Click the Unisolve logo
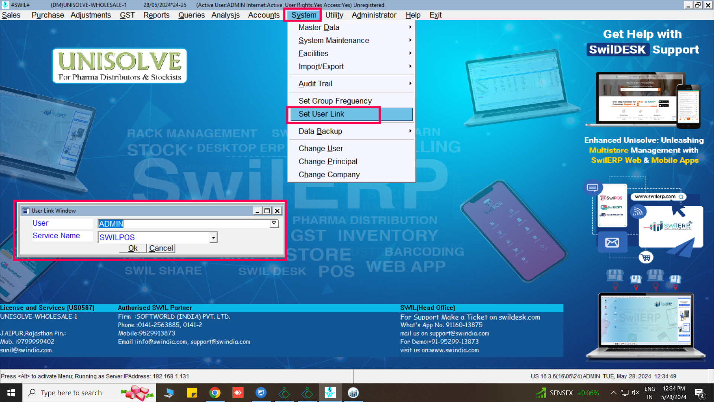Viewport: 714px width, 402px height. (x=120, y=66)
